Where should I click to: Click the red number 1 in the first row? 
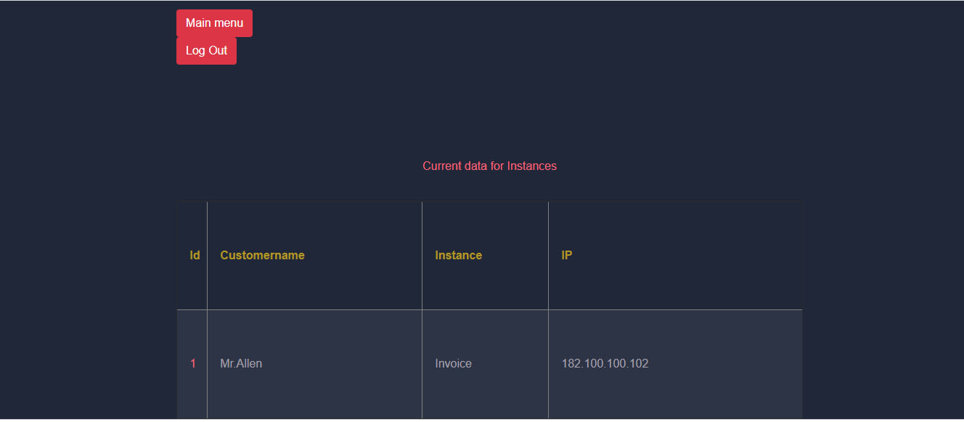[193, 363]
